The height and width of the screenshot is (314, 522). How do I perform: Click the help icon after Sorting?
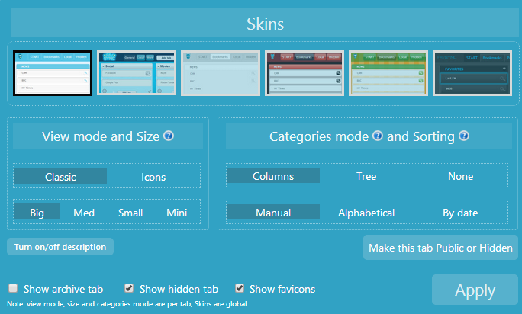click(463, 136)
